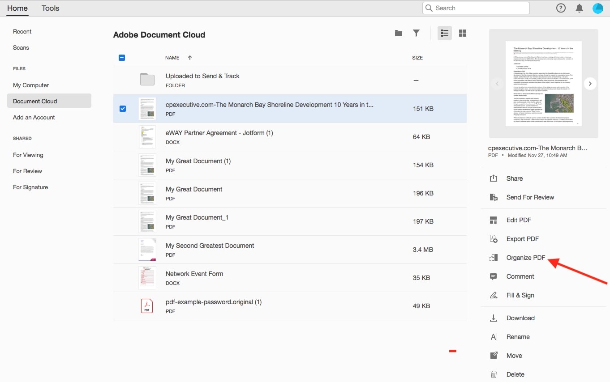Image resolution: width=610 pixels, height=382 pixels.
Task: Show next preview page with right chevron
Action: click(590, 84)
